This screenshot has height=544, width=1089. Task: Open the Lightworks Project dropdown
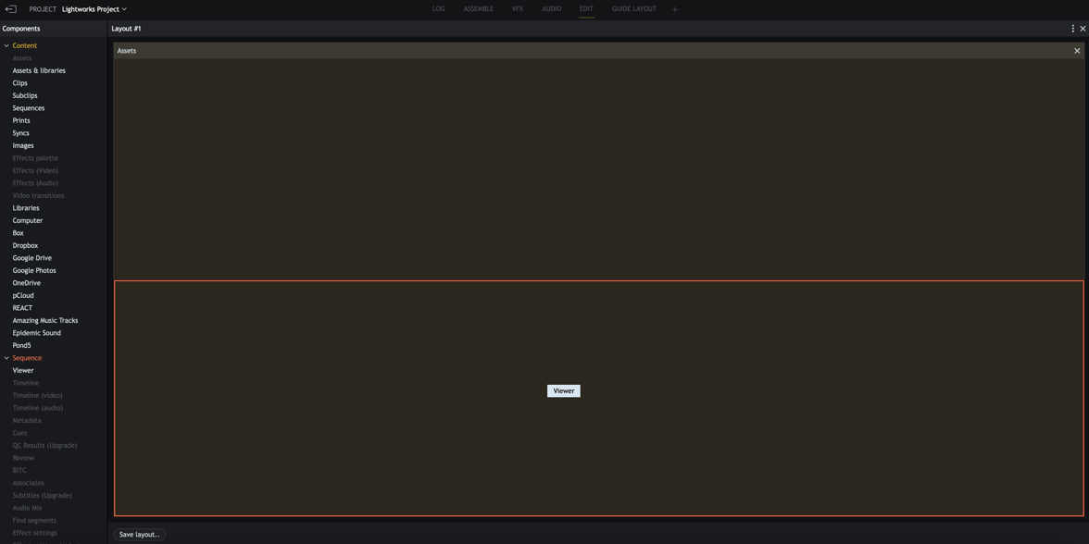click(124, 8)
